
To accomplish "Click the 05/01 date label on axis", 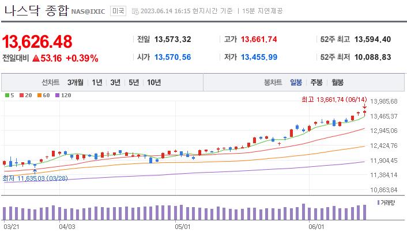I will 183,227.
